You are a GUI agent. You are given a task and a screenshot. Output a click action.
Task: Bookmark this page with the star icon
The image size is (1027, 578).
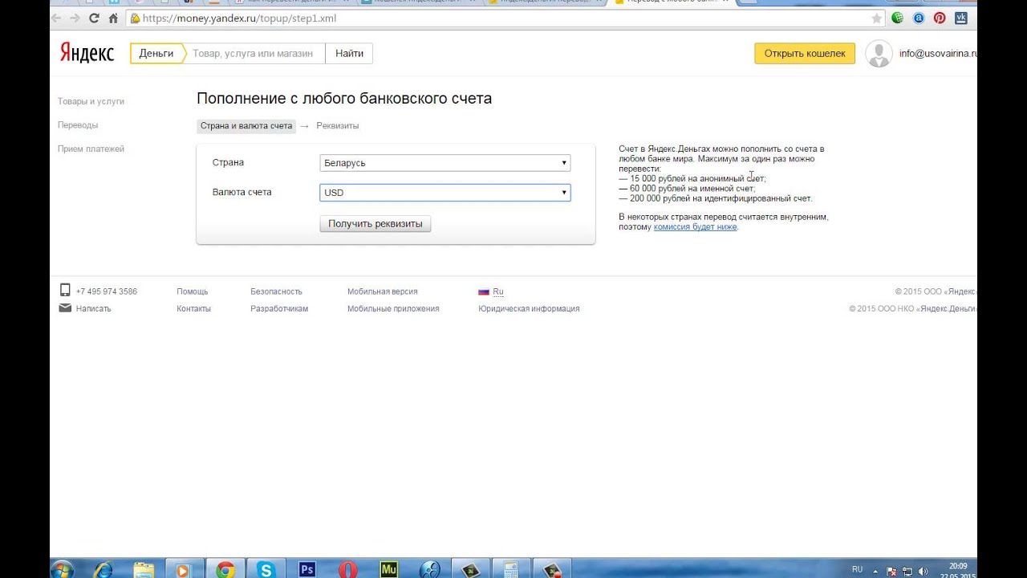tap(876, 18)
